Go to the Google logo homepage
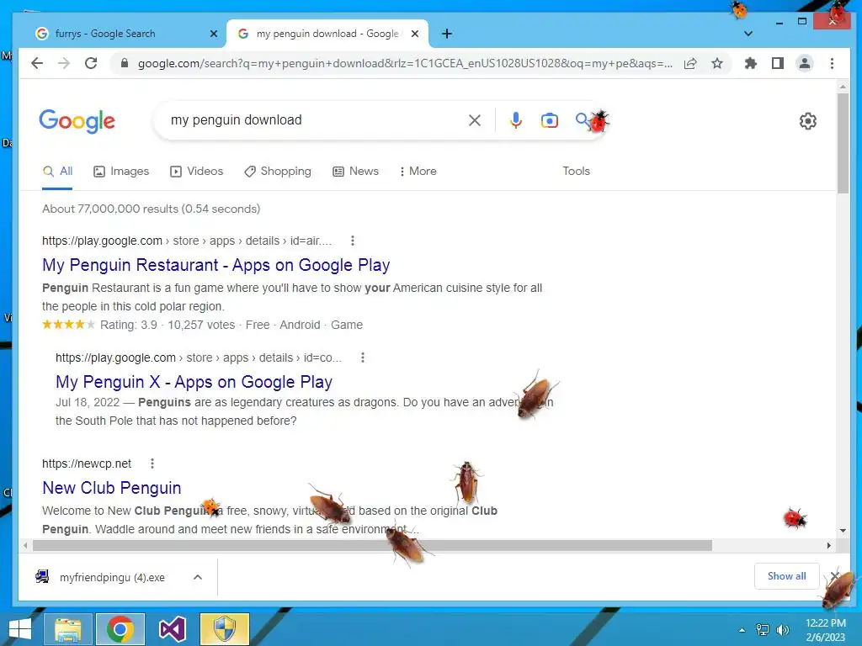 [x=77, y=121]
